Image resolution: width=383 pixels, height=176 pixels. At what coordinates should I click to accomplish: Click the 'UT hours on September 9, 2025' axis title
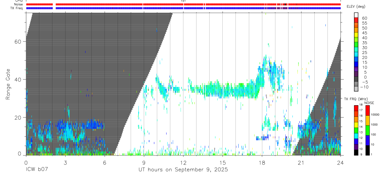click(x=183, y=170)
